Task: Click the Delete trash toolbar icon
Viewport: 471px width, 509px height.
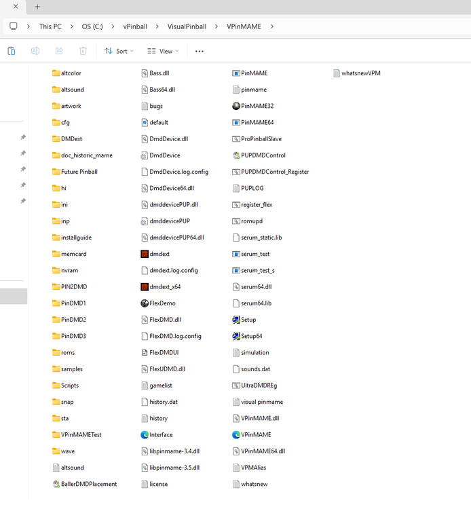Action: (83, 51)
